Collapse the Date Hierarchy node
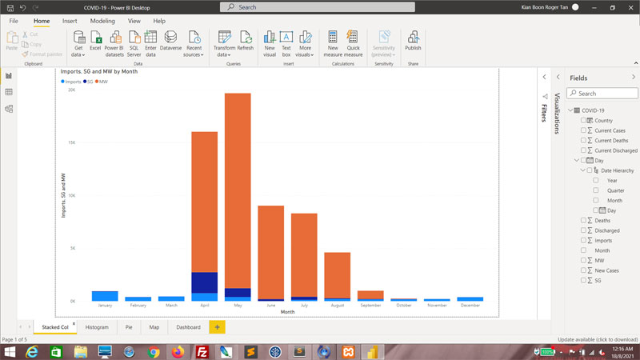The height and width of the screenshot is (360, 640). 583,170
